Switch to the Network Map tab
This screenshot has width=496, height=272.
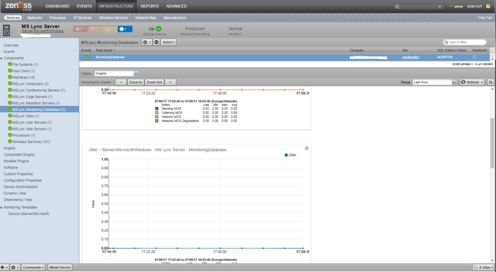(x=146, y=18)
